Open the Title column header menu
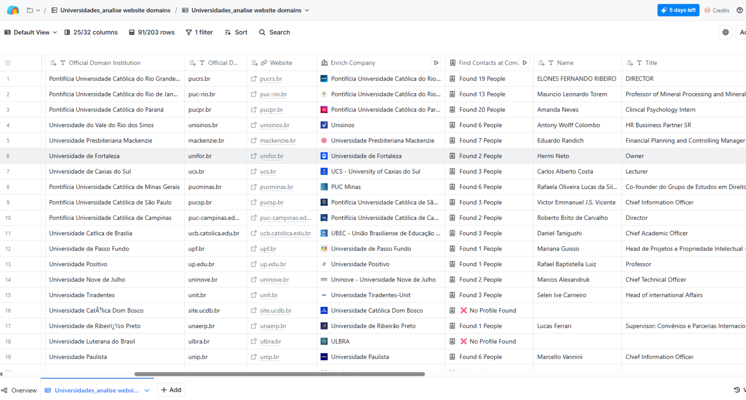This screenshot has height=400, width=746. point(684,63)
